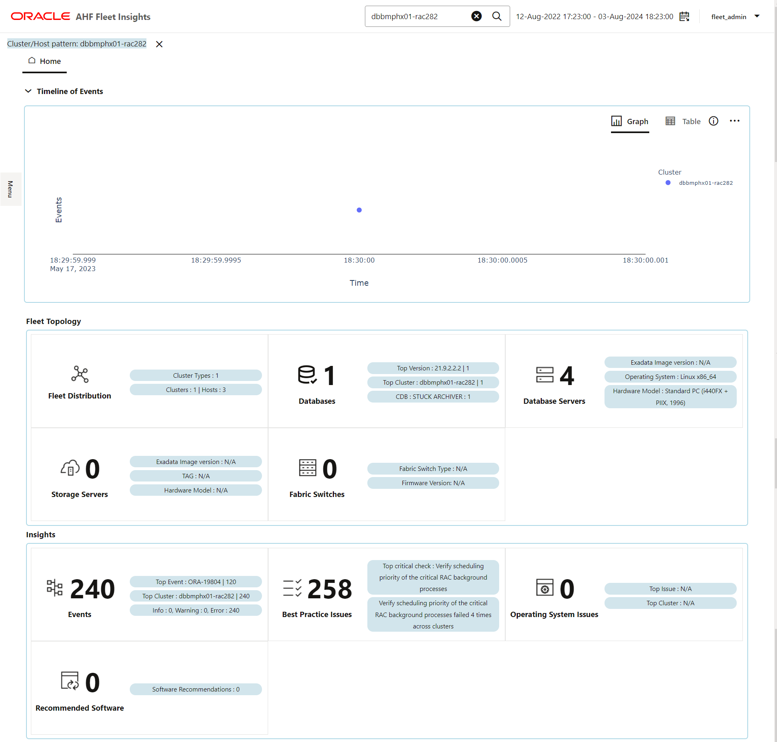Click 'Top Issue : N/A' pill
The image size is (777, 742).
coord(670,589)
